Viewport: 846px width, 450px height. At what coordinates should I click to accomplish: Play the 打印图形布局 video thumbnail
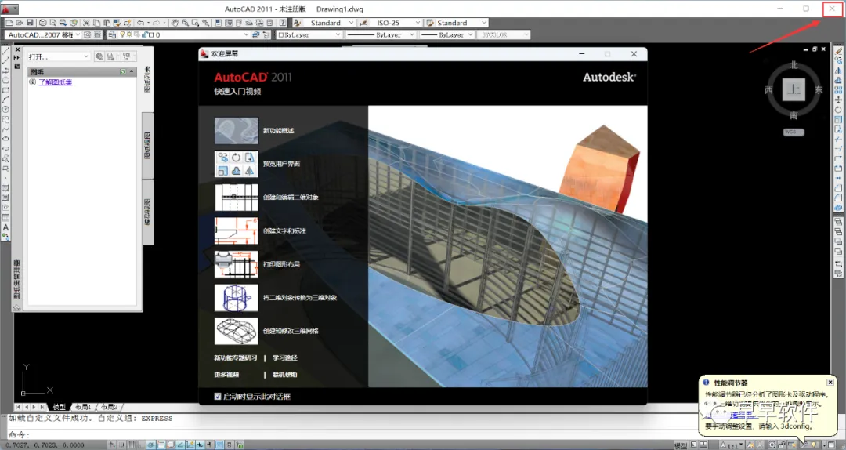(237, 264)
